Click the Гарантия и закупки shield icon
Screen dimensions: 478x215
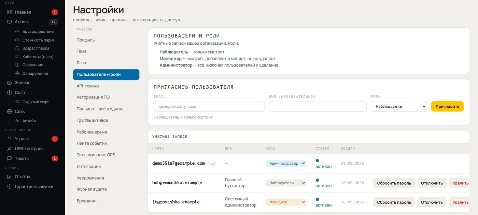[x=9, y=187]
